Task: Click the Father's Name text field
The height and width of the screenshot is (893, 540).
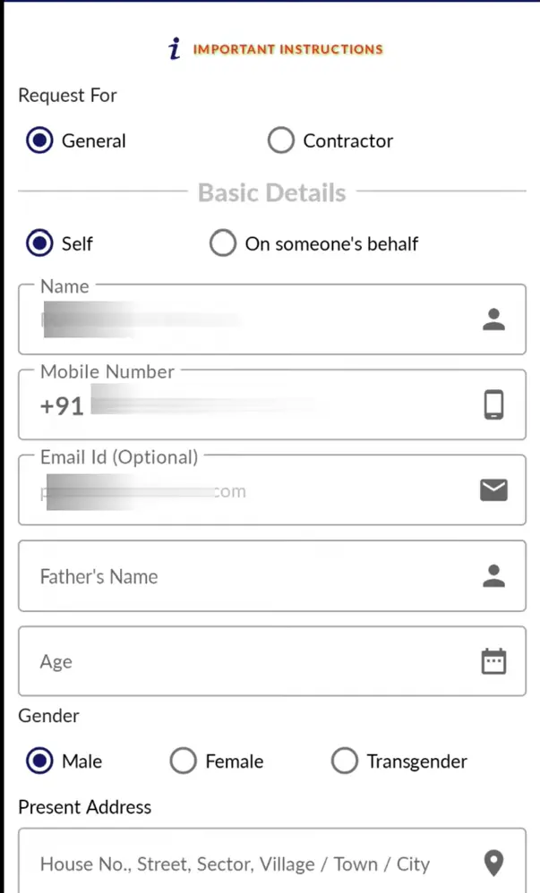Action: pos(251,577)
